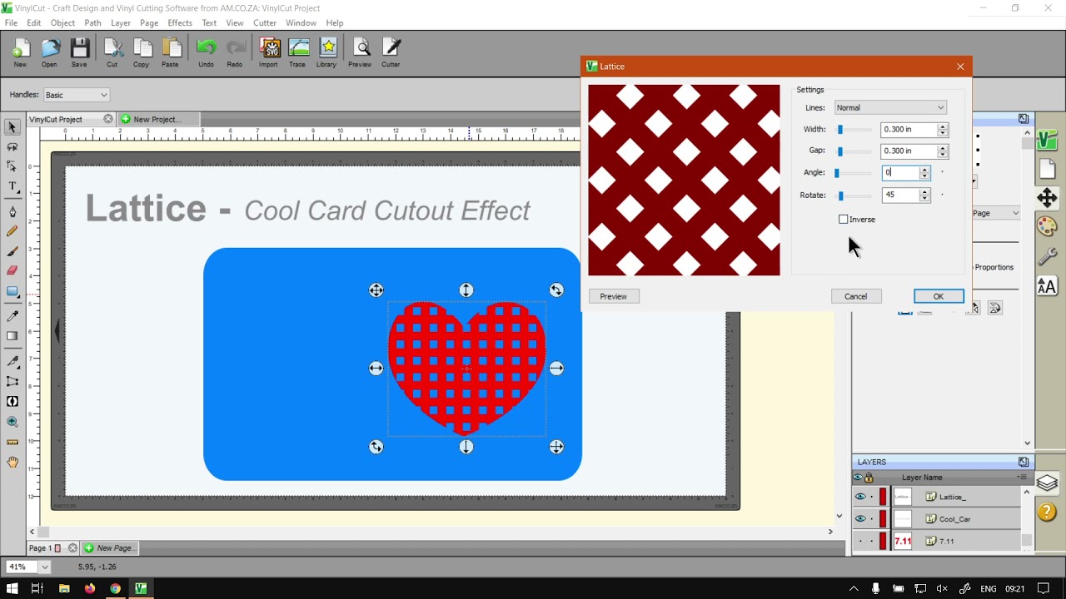Screen dimensions: 1066x599
Task: Click the Lattice_ layer thumbnail
Action: click(903, 497)
